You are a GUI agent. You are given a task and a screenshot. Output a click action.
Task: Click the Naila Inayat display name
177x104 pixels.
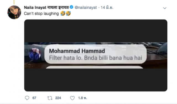(x=46, y=7)
